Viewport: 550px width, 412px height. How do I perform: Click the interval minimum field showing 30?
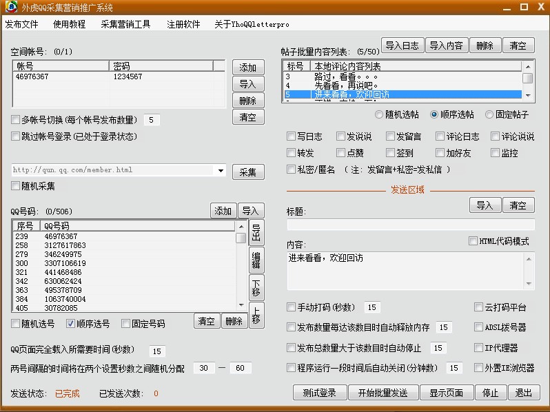pyautogui.click(x=204, y=368)
